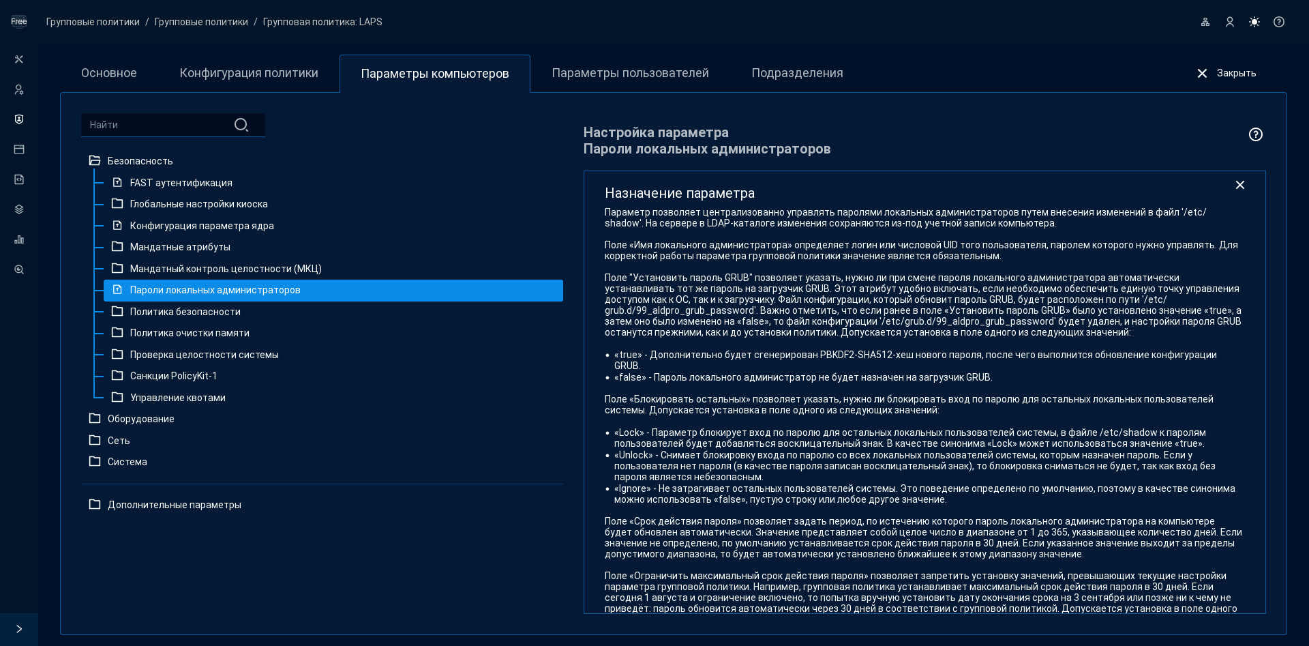The image size is (1309, 646).
Task: Click the help icon beside Настройка параметра
Action: click(1255, 134)
